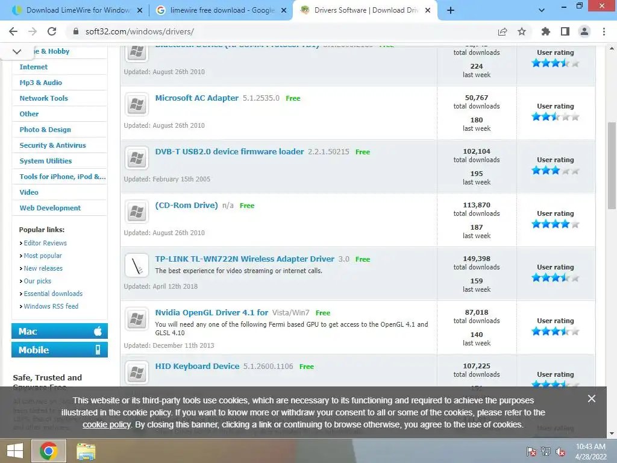Viewport: 617px width, 463px height.
Task: Open Our picks link
Action: 37,281
